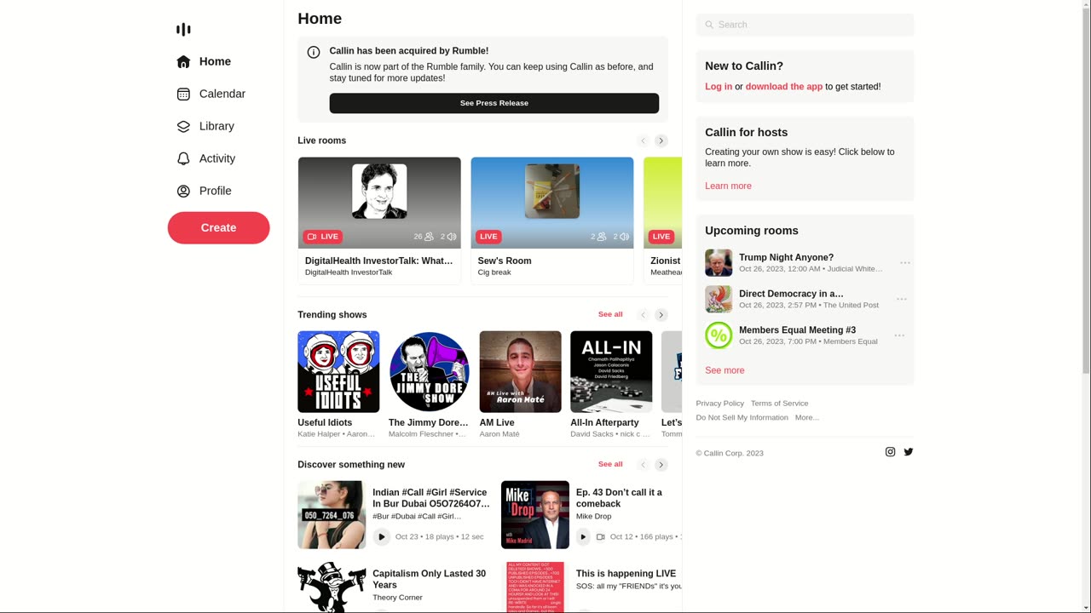Open The Jimmy Dore Show cover
The height and width of the screenshot is (613, 1091).
tap(430, 372)
